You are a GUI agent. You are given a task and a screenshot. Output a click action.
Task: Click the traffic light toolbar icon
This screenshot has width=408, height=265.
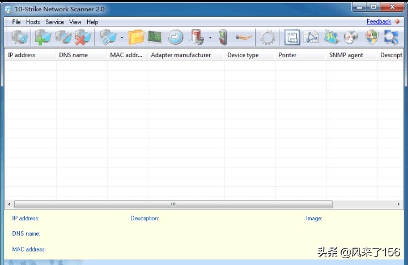223,37
